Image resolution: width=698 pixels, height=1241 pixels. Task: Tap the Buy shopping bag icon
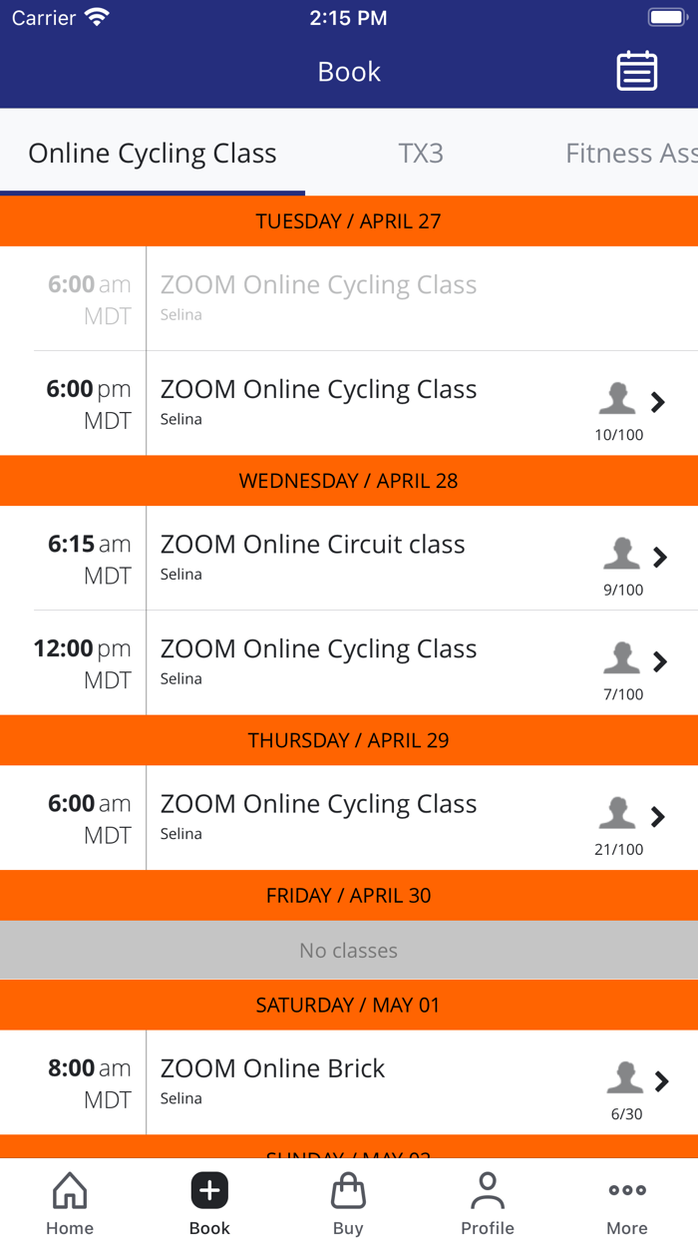click(348, 1189)
